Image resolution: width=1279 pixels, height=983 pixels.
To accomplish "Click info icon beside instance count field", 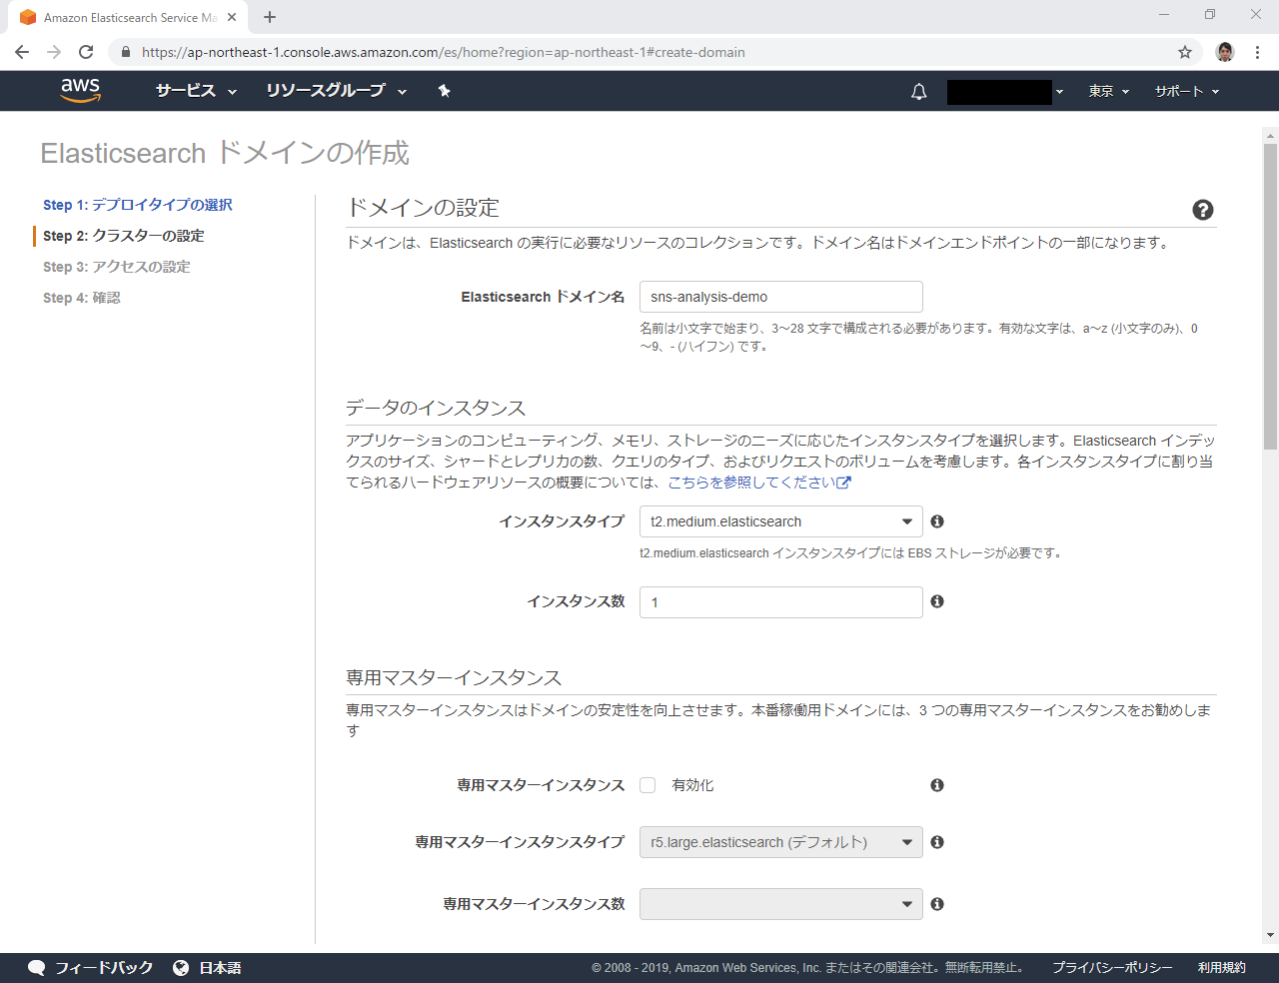I will click(937, 601).
